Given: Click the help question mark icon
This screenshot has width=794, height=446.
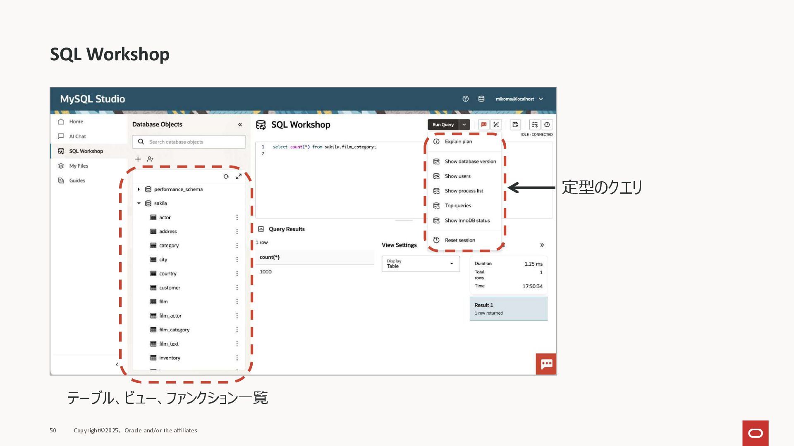Looking at the screenshot, I should pyautogui.click(x=466, y=99).
